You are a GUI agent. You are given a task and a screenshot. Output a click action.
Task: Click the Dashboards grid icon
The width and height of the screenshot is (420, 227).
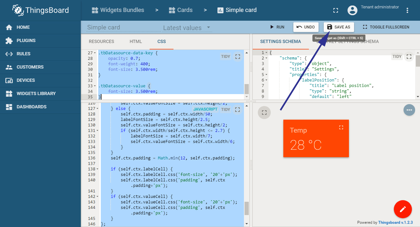coord(9,107)
